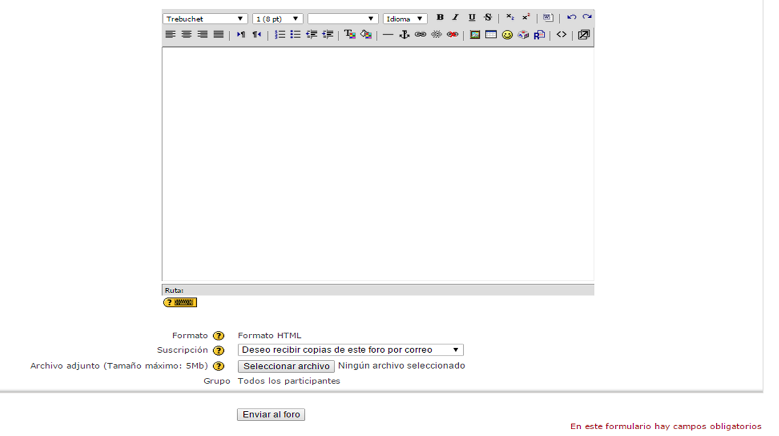Image resolution: width=779 pixels, height=436 pixels.
Task: Open the Suscripción email copies dropdown
Action: (350, 350)
